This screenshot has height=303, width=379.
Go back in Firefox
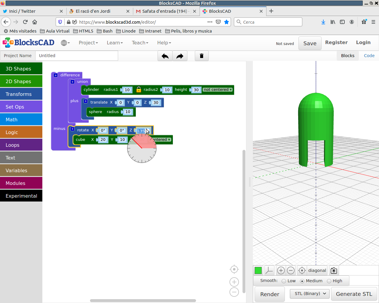(6, 22)
